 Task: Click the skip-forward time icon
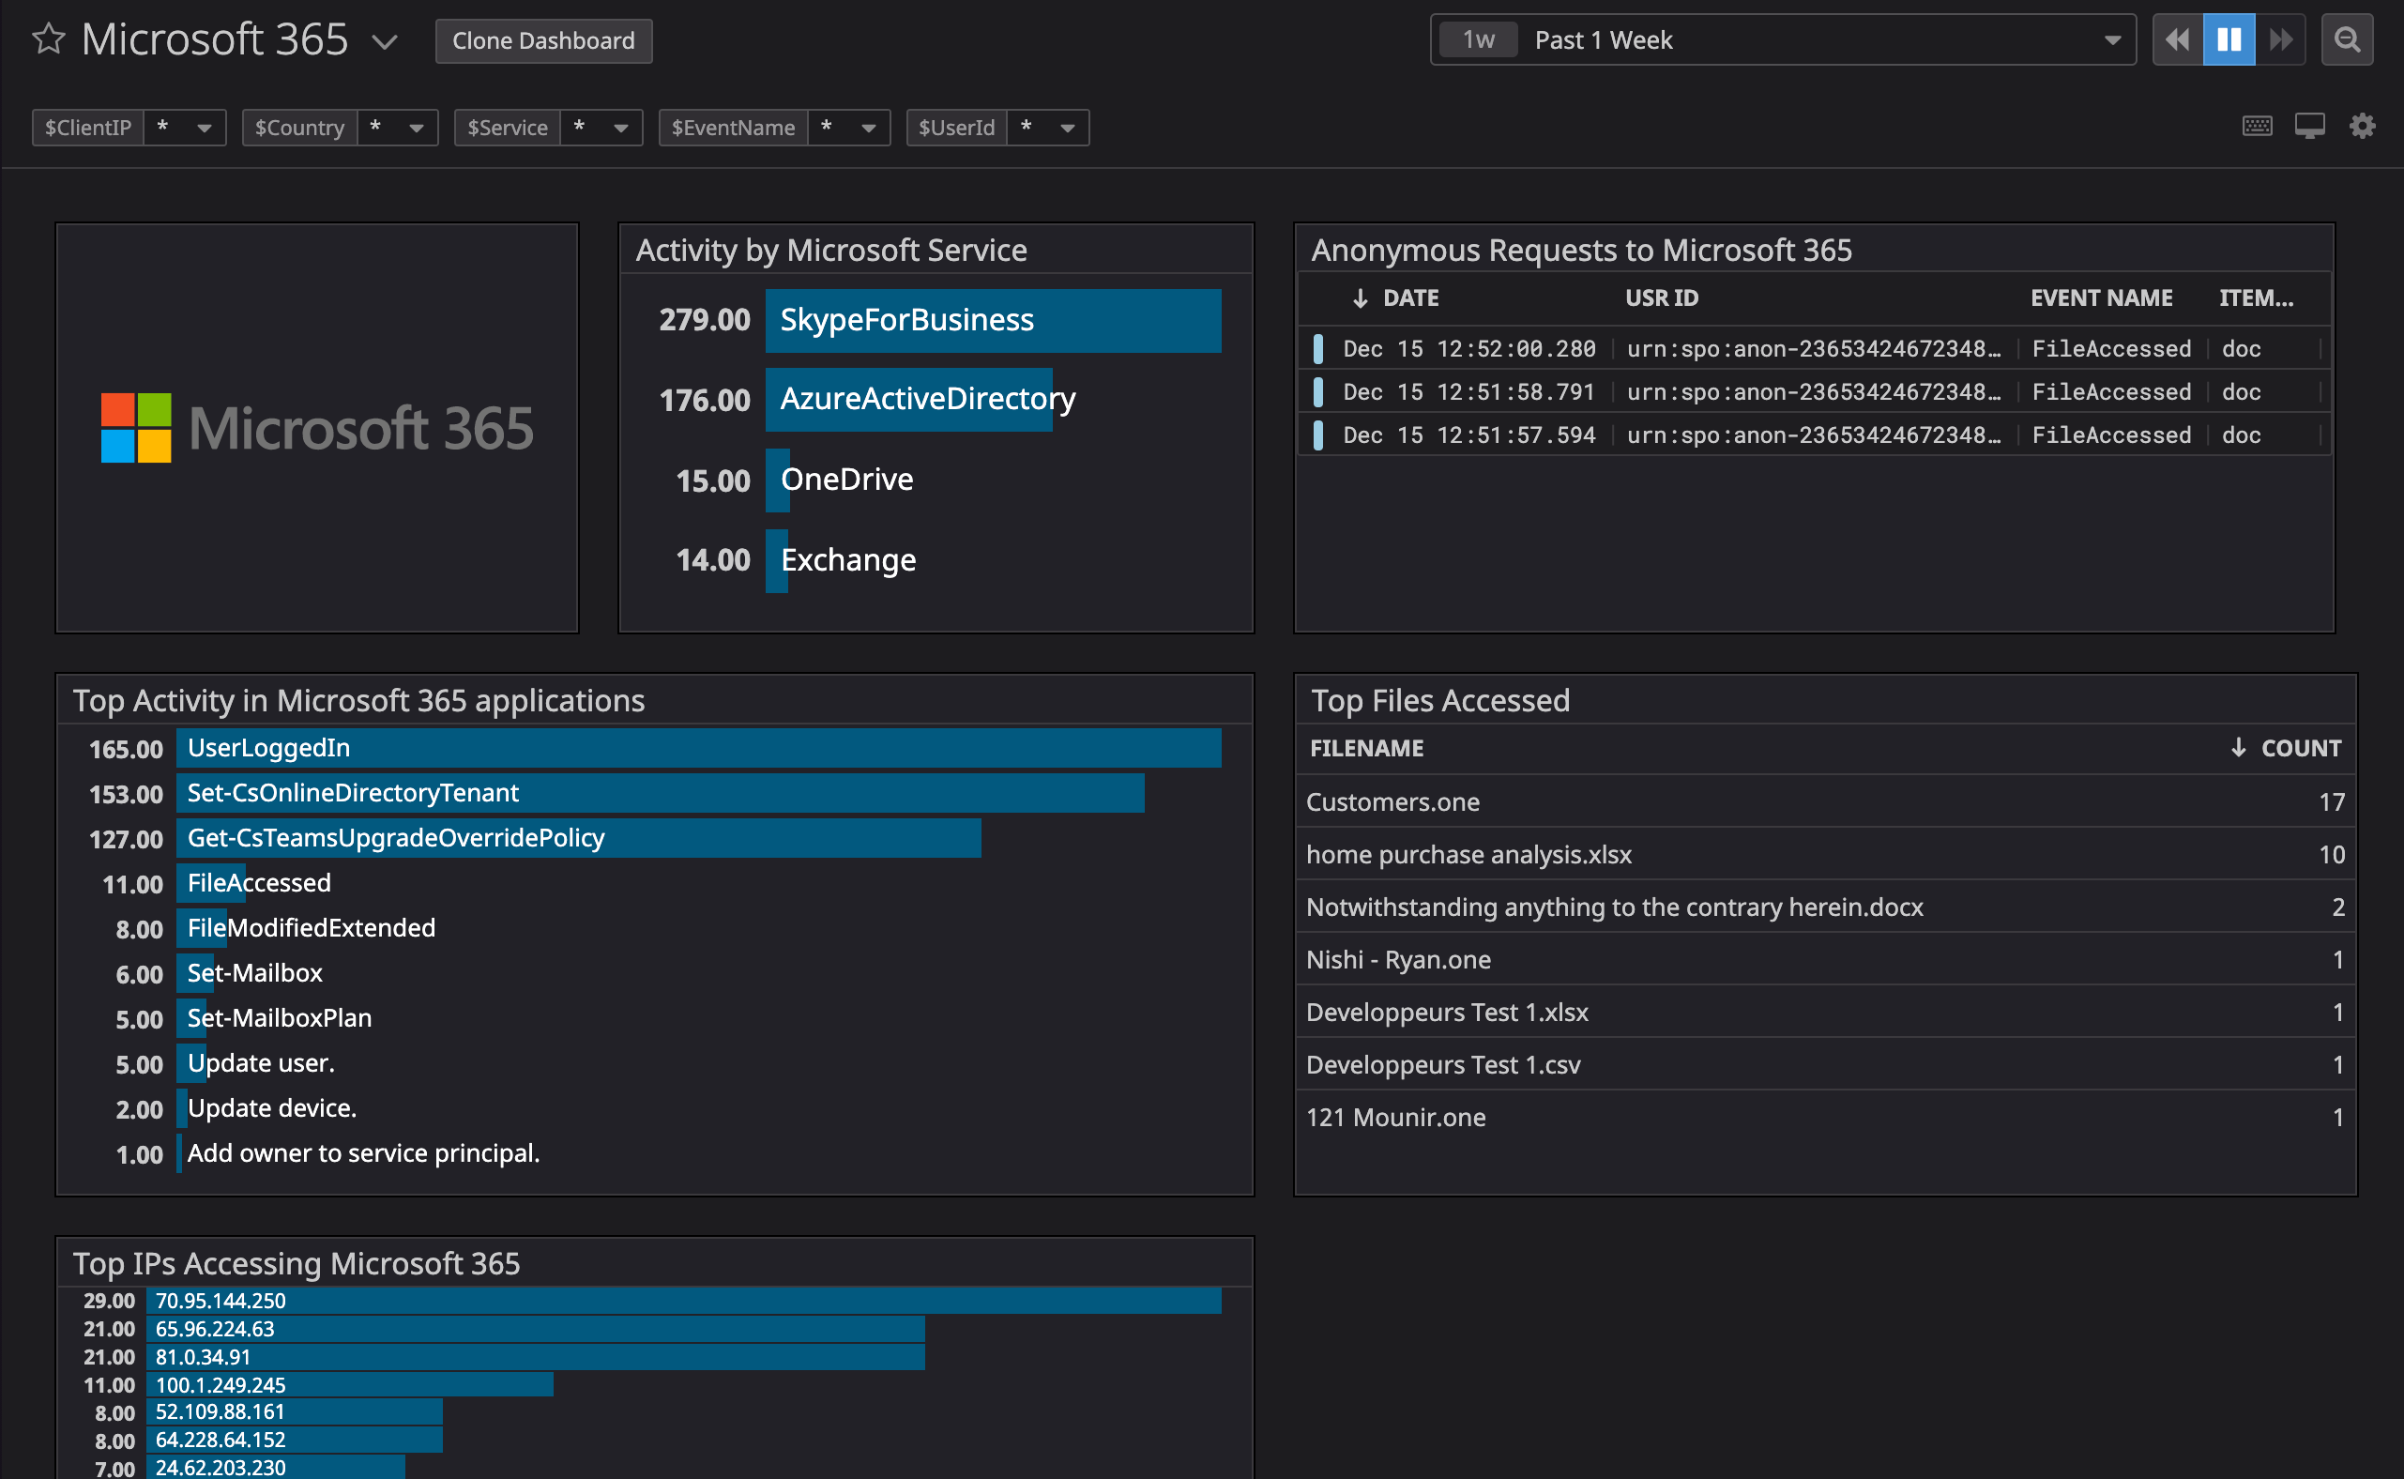2280,39
